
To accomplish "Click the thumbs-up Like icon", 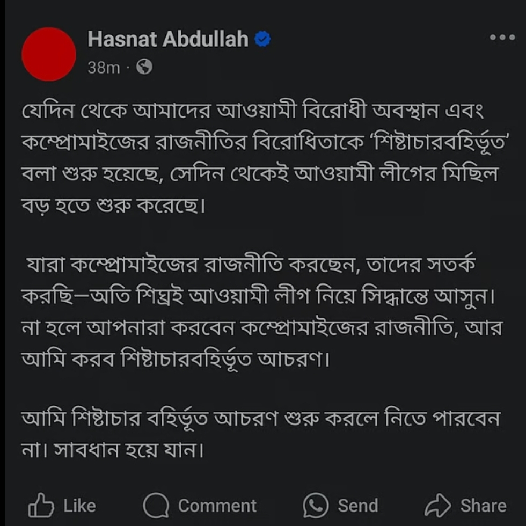I will (x=41, y=505).
